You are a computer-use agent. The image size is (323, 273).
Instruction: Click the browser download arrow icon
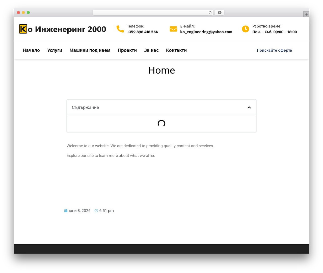[220, 13]
